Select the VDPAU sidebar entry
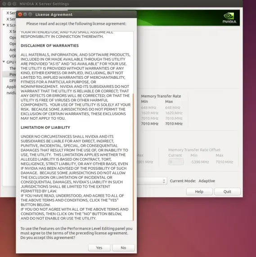This screenshot has height=257, width=256. coord(13,56)
